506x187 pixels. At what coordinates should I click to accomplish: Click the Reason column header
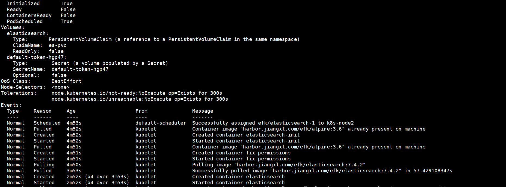(42, 111)
